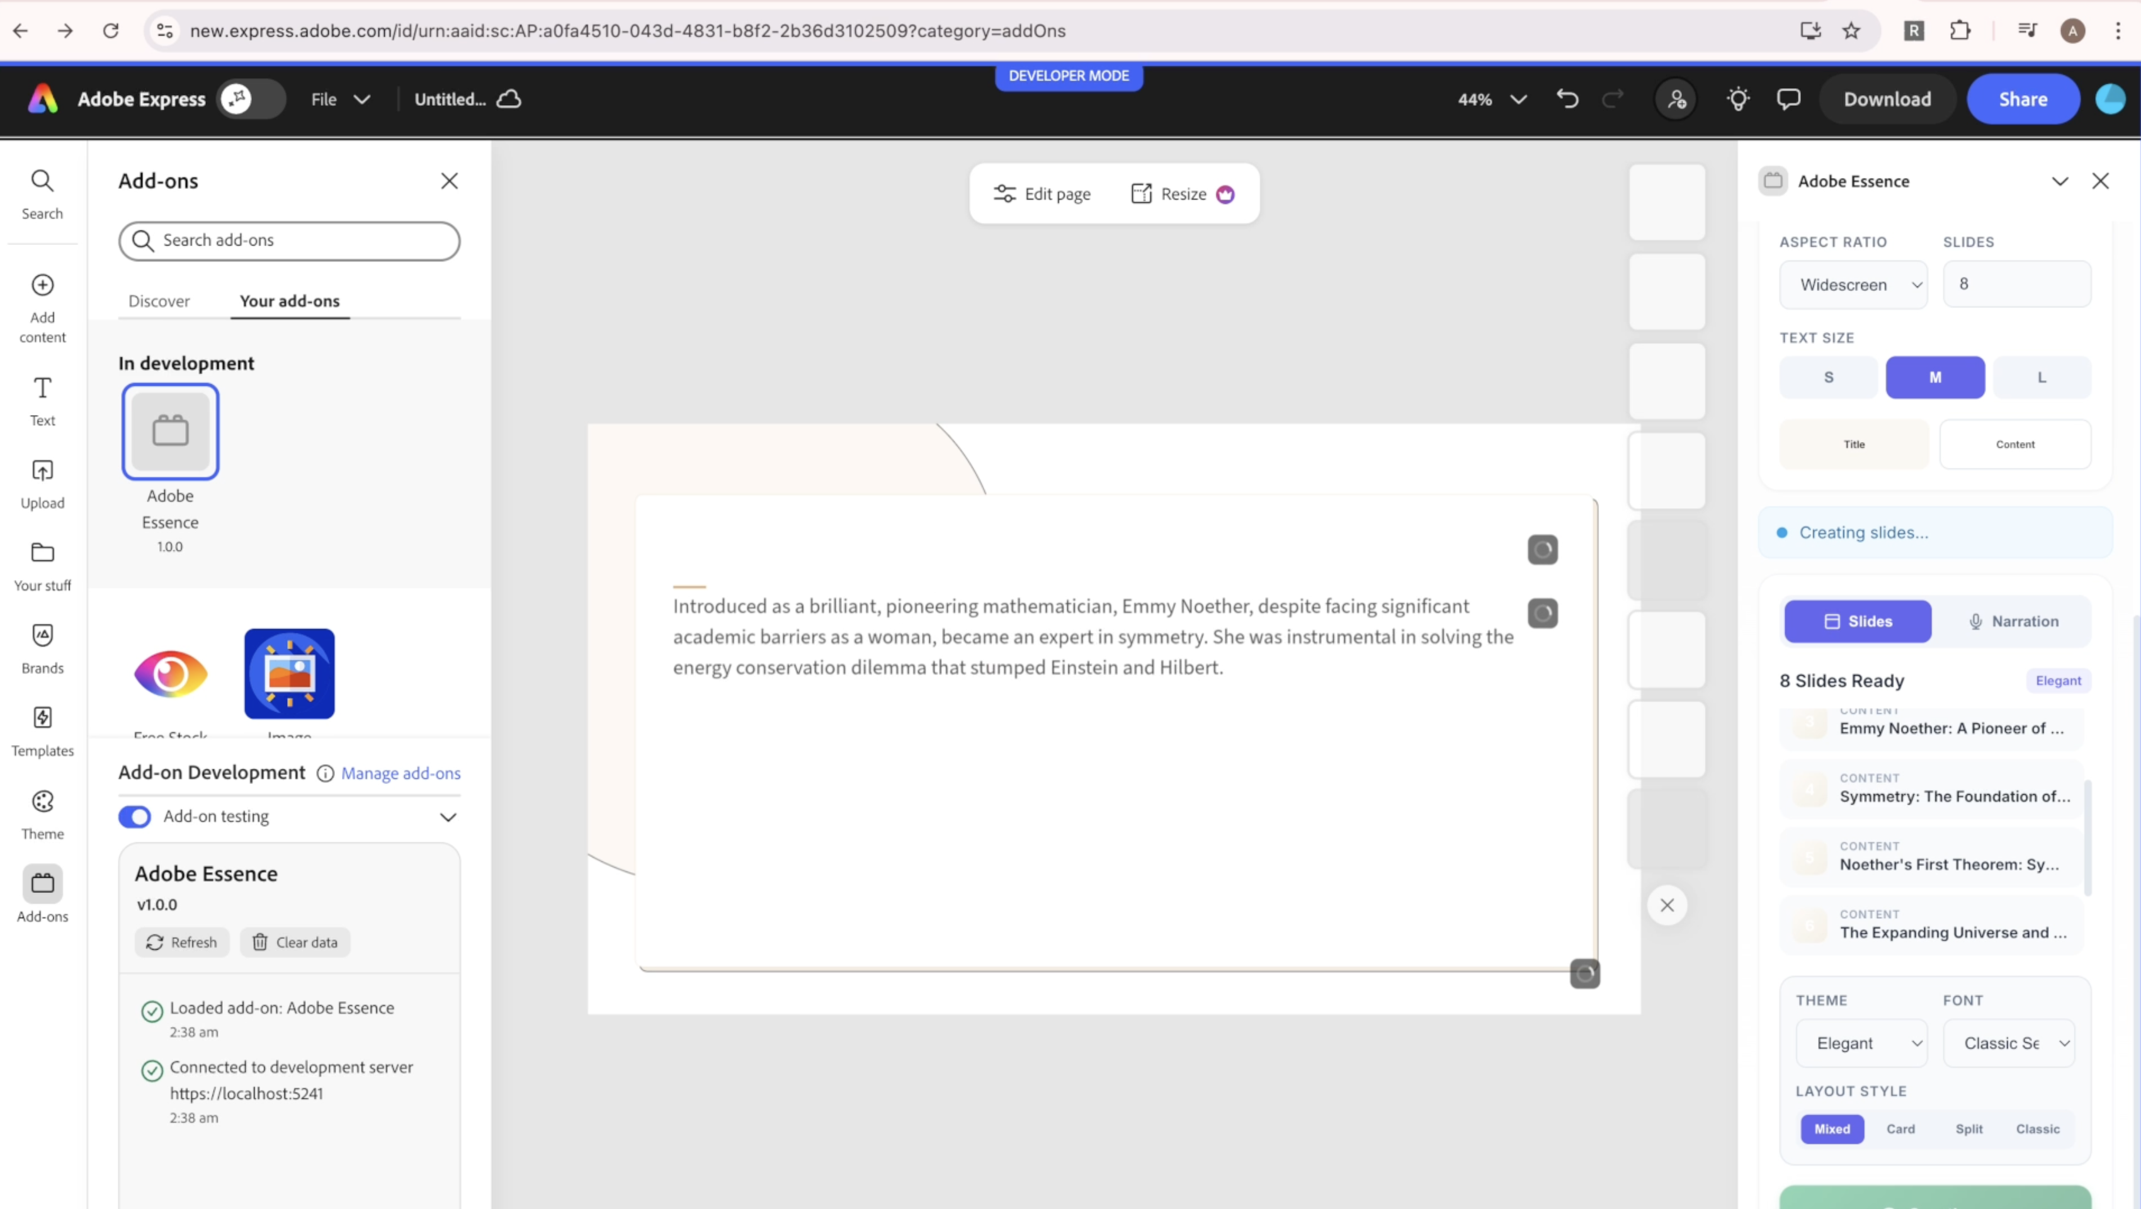
Task: Click the invite collaborator icon
Action: [x=1676, y=99]
